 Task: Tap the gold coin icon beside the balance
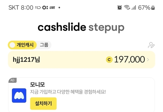click(109, 60)
